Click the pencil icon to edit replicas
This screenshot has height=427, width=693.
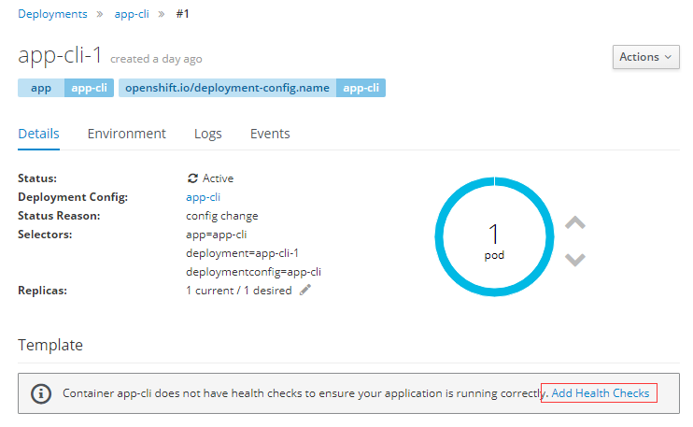coord(305,290)
